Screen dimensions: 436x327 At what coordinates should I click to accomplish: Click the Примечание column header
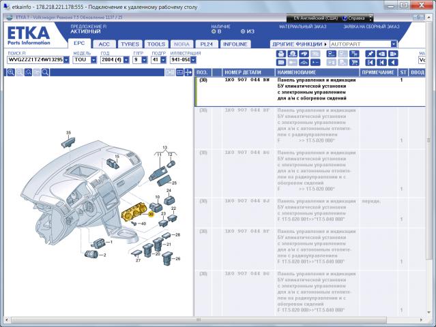coord(378,72)
